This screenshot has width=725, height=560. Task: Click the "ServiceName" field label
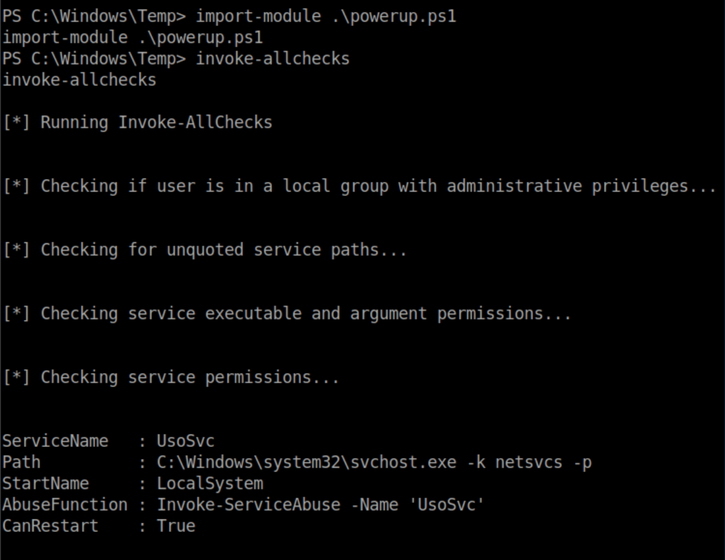coord(55,442)
